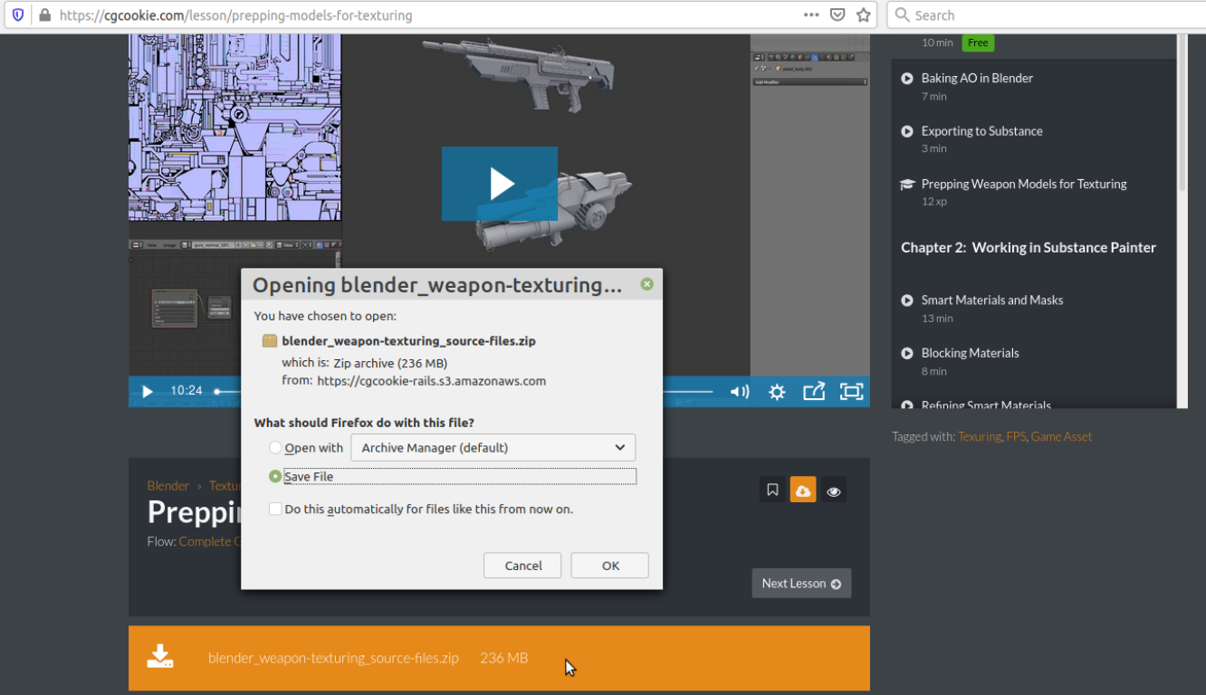Click the orange cloud download icon

coord(803,490)
